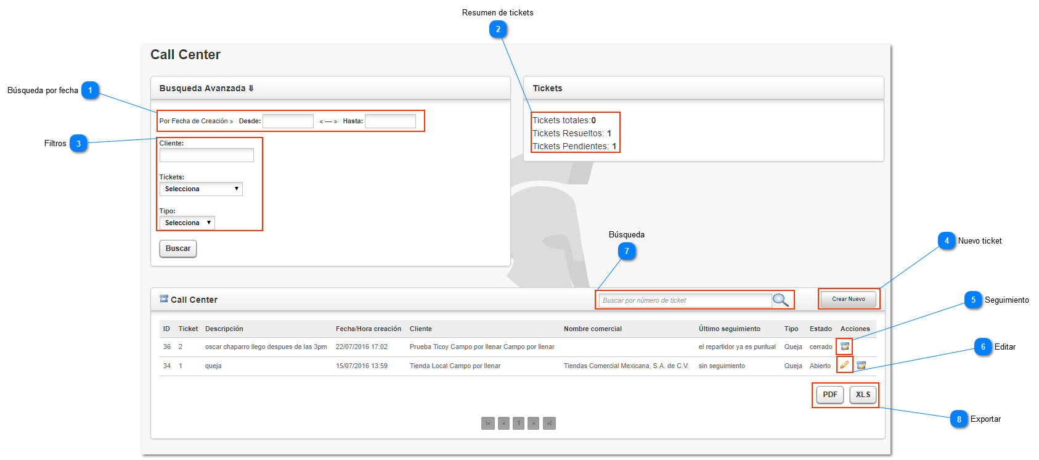1039x460 pixels.
Task: Click 'Tickets totales:0' summary line
Action: (x=564, y=120)
